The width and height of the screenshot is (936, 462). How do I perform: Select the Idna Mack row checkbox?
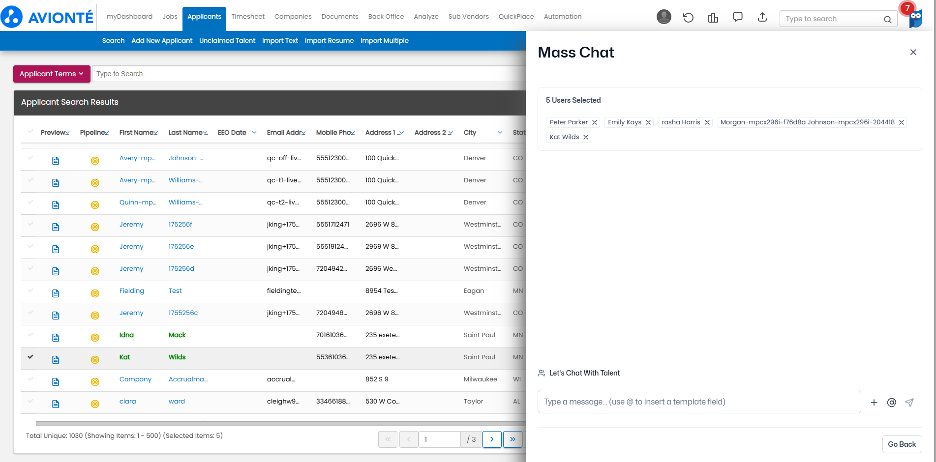(x=30, y=335)
